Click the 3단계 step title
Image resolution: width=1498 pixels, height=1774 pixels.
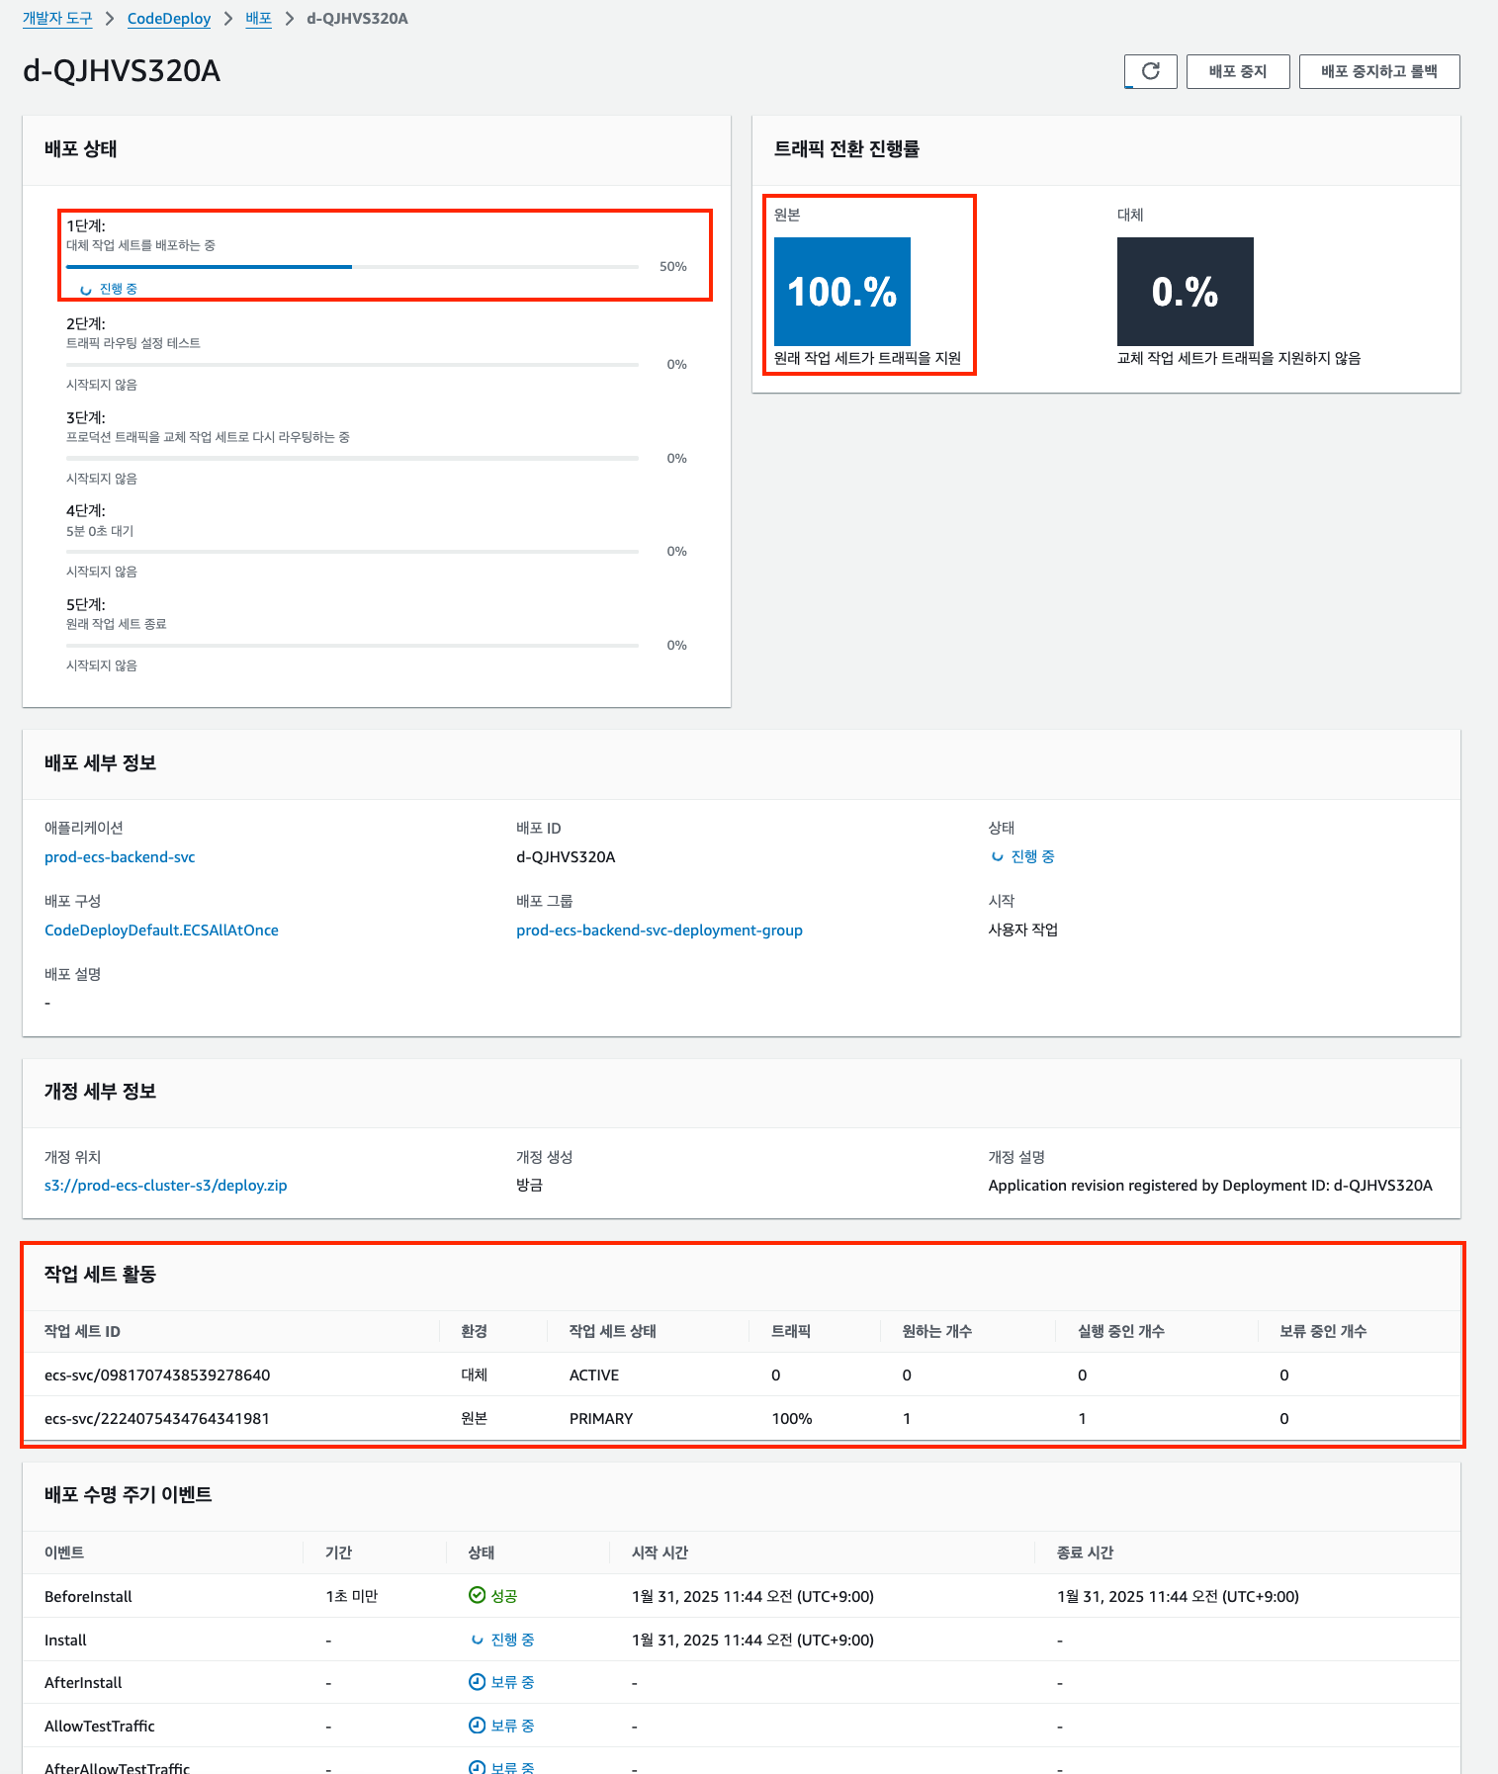click(86, 417)
